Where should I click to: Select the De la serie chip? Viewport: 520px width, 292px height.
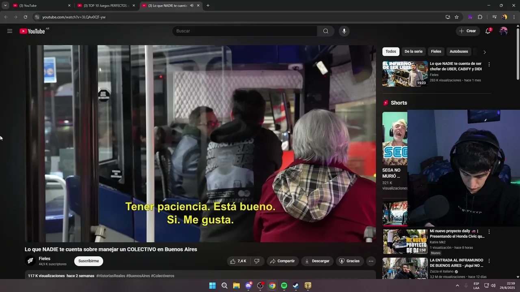pyautogui.click(x=414, y=52)
